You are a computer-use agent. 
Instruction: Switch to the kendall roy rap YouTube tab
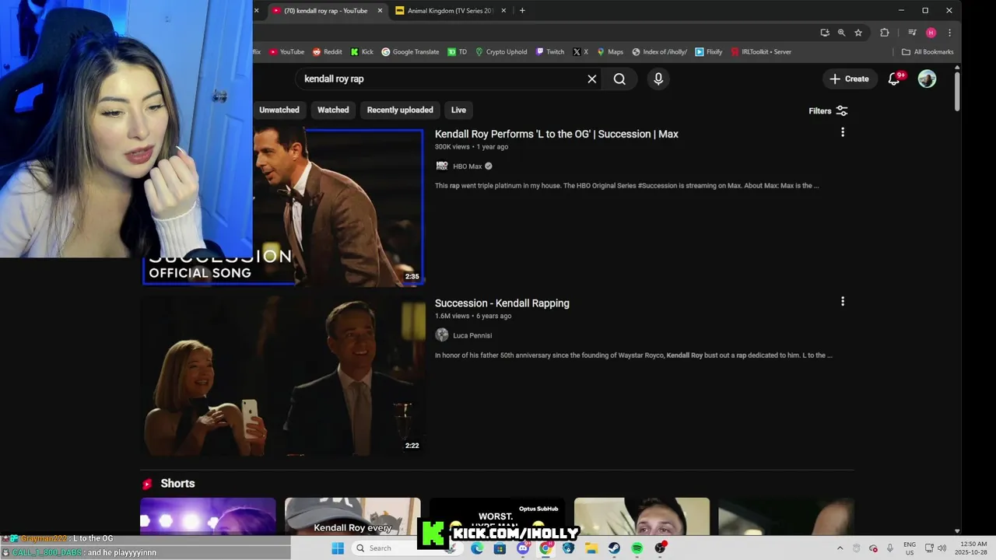326,11
